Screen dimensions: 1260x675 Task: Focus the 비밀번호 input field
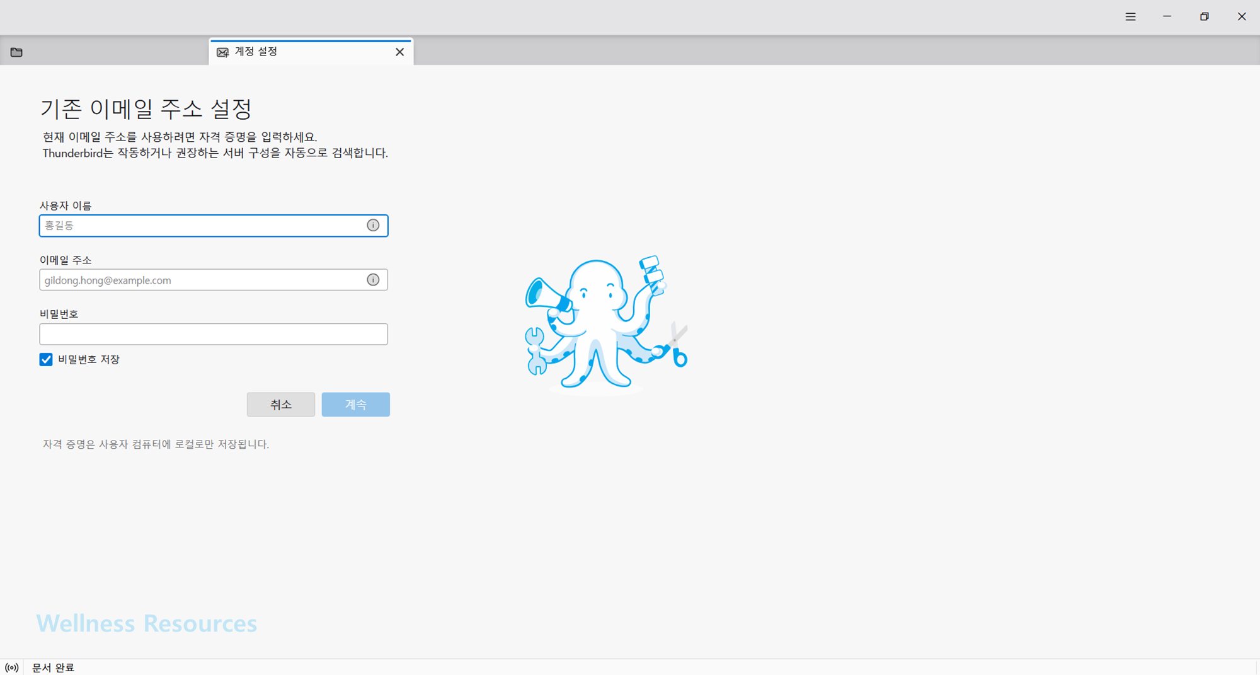click(x=214, y=334)
